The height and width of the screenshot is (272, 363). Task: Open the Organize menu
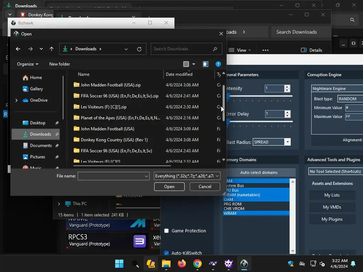point(28,64)
